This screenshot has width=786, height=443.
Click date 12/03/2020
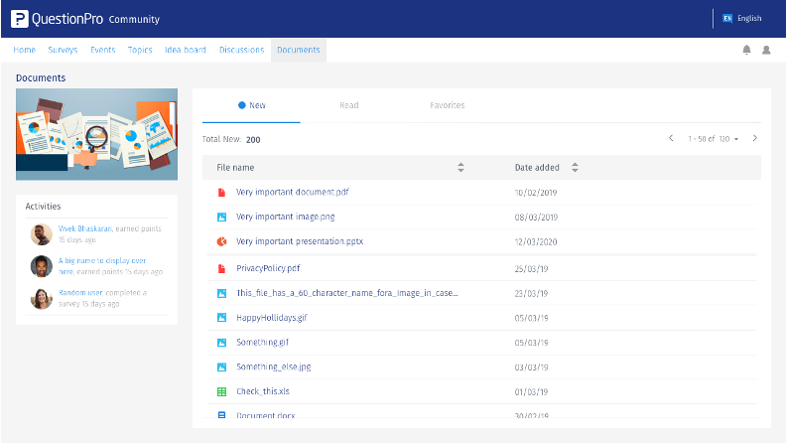pos(535,241)
